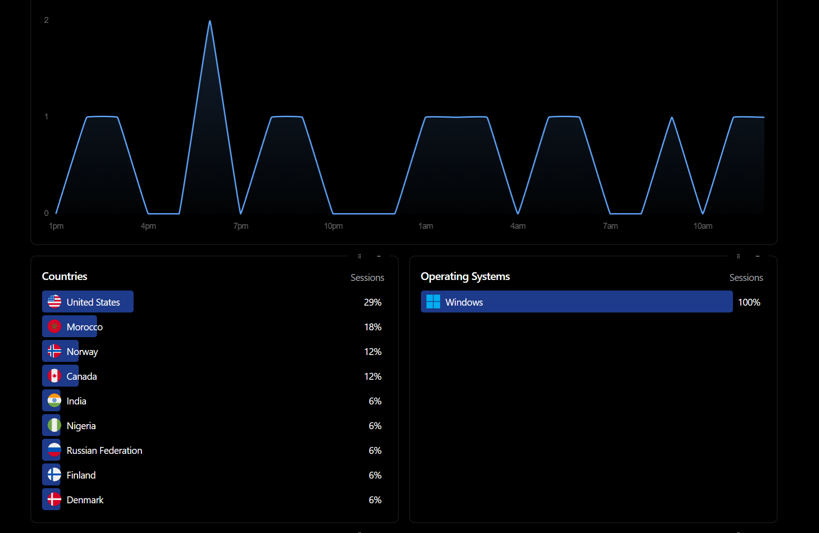Screen dimensions: 819x533
Task: Click the United States flag icon
Action: [54, 301]
